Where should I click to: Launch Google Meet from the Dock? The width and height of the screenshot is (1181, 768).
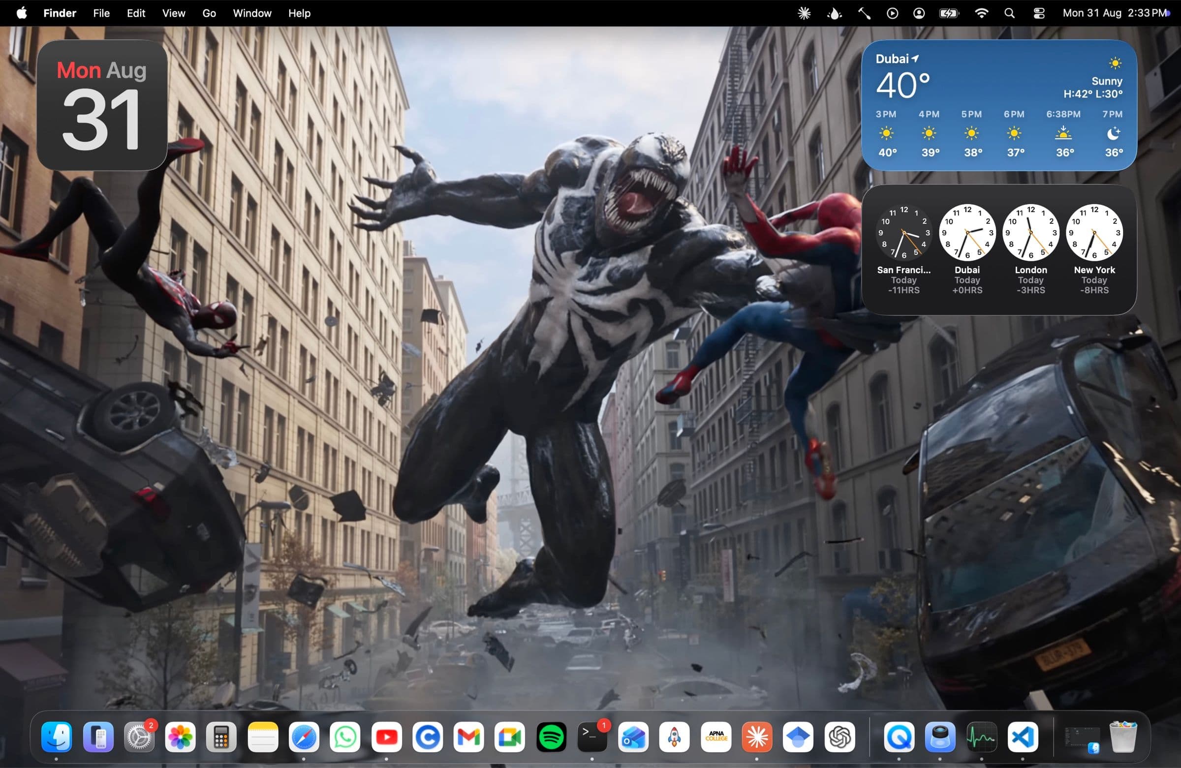click(510, 737)
